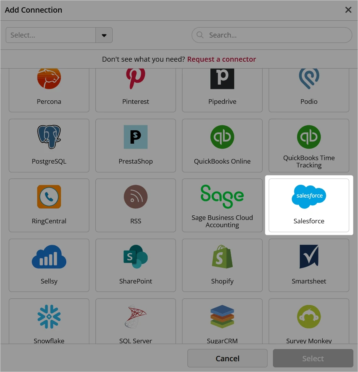Click the Sellsy label text
Viewport: 358px width, 372px height.
49,281
